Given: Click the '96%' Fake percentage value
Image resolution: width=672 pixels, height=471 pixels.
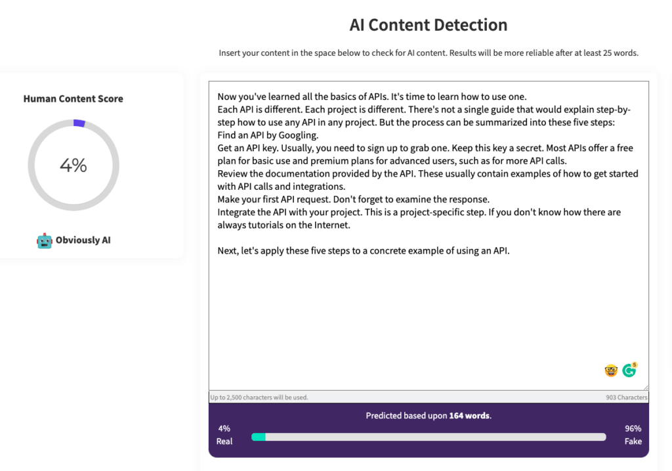Looking at the screenshot, I should [633, 428].
